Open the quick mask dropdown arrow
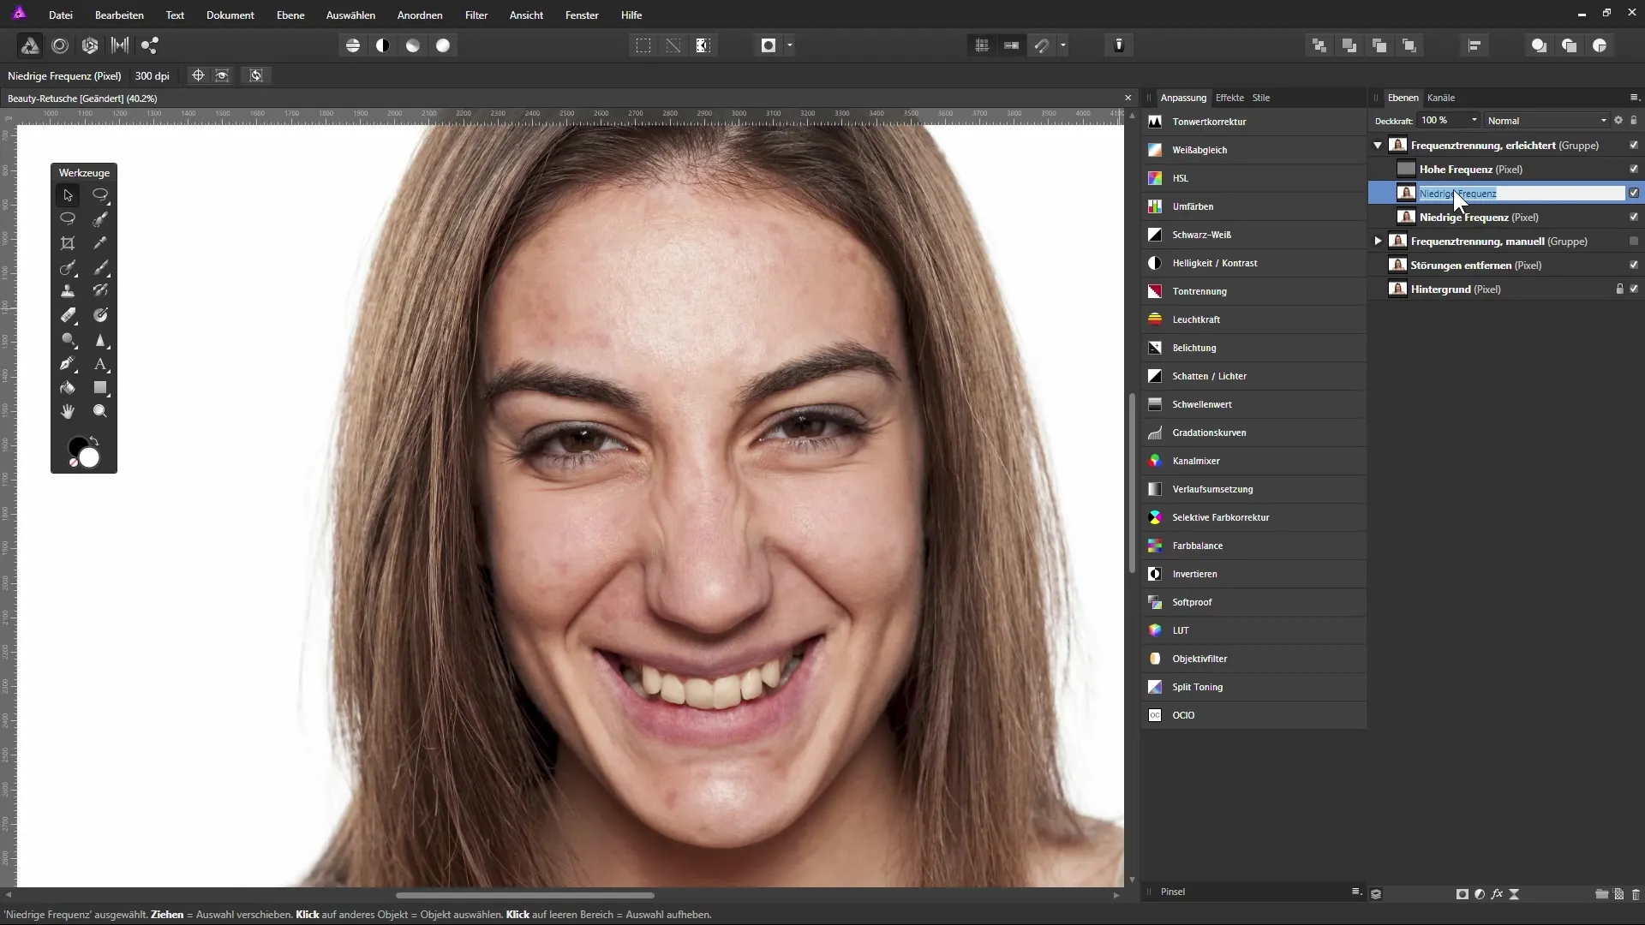The height and width of the screenshot is (925, 1645). point(790,45)
